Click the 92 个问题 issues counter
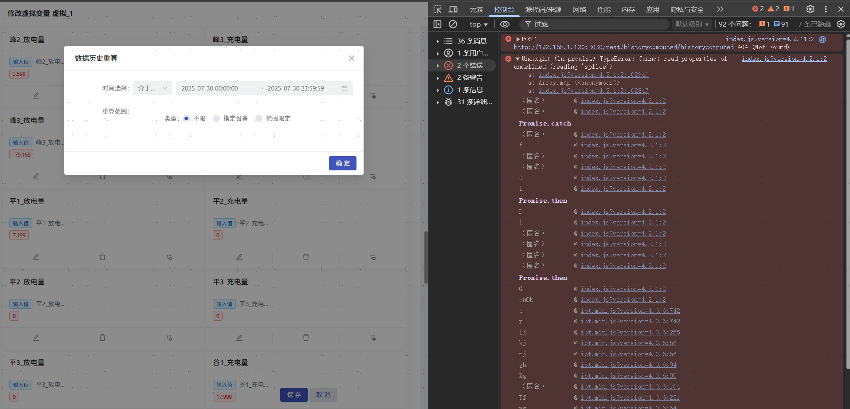This screenshot has height=409, width=850. pos(753,24)
